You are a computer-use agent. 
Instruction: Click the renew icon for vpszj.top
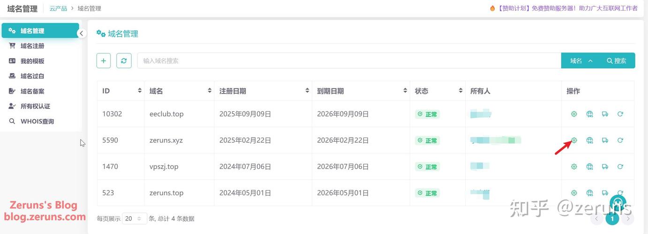pos(620,166)
